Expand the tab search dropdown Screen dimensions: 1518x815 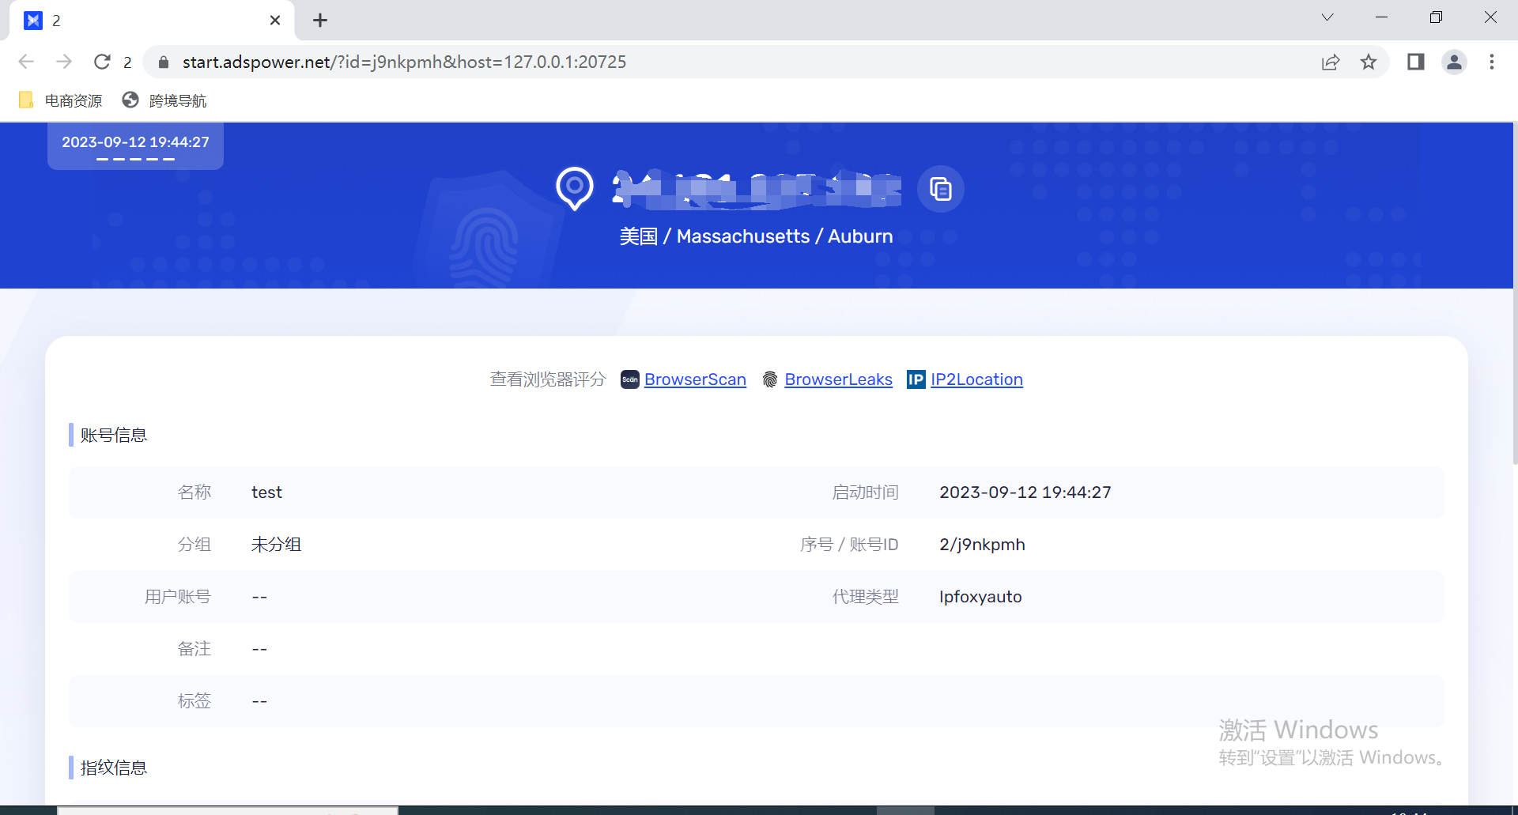pos(1327,17)
